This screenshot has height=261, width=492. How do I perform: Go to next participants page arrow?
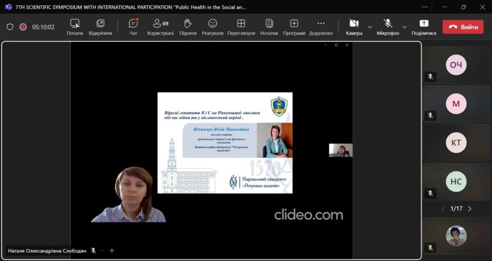click(470, 209)
